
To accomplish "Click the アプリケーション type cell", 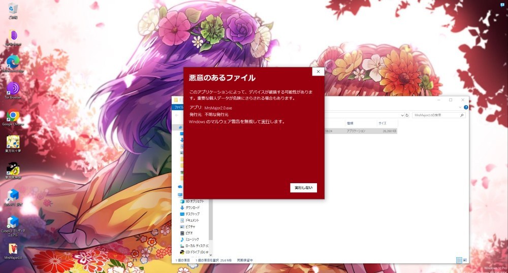I will [x=356, y=131].
